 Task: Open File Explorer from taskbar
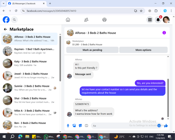click(x=27, y=136)
